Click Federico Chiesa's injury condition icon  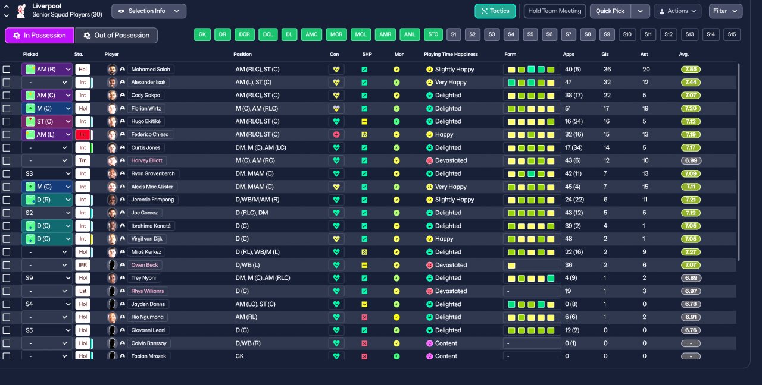pos(336,134)
